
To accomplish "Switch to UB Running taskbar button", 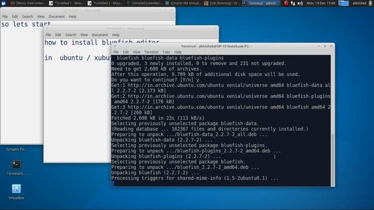I will click(222, 3).
